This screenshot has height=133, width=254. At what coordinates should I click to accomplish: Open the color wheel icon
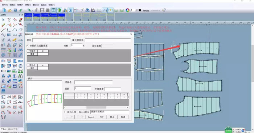[x=128, y=10]
